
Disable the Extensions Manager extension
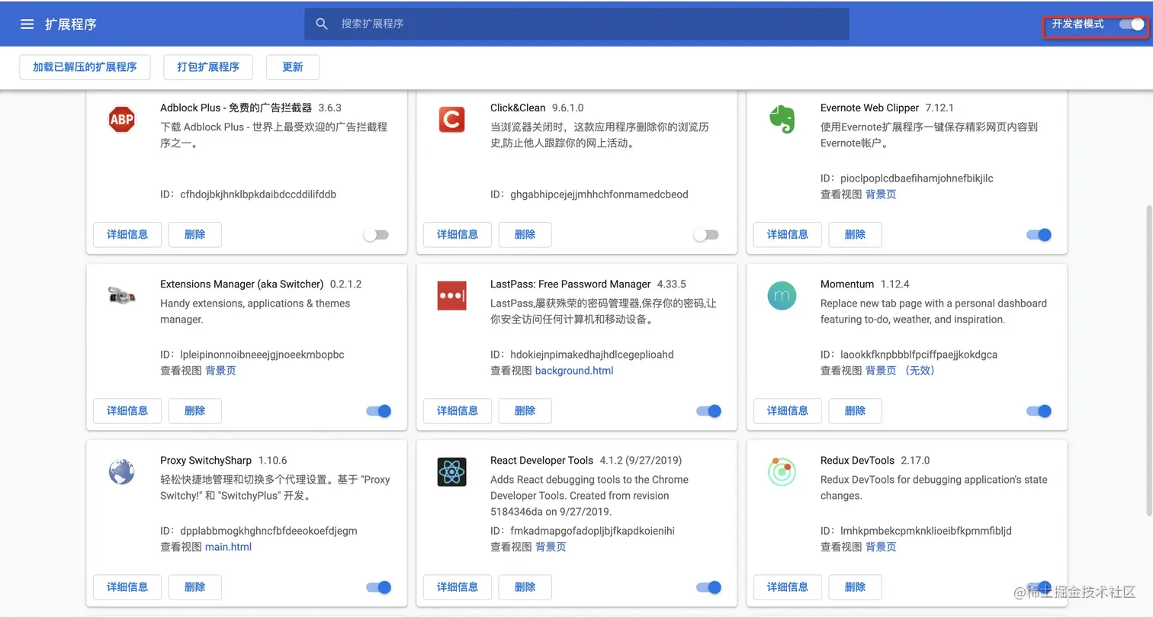click(x=379, y=411)
